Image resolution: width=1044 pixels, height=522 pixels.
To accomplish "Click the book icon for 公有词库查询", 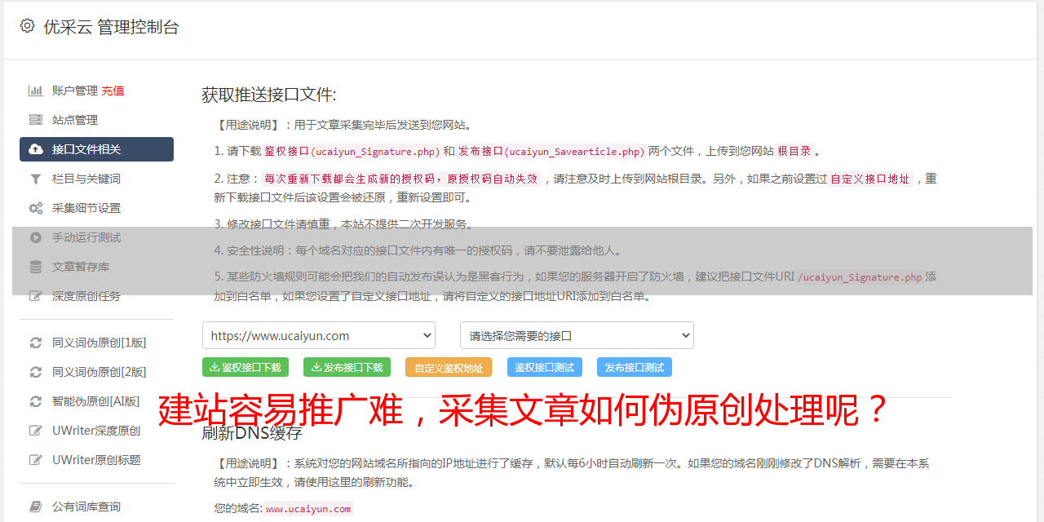I will pos(36,507).
